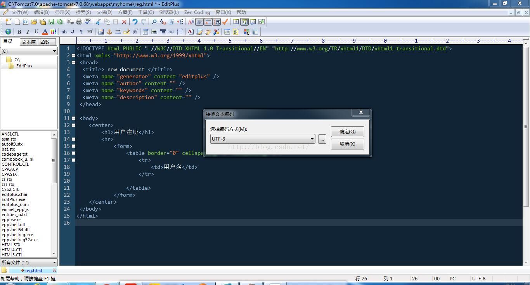The width and height of the screenshot is (530, 285).
Task: Save all open documents
Action: pos(60,22)
